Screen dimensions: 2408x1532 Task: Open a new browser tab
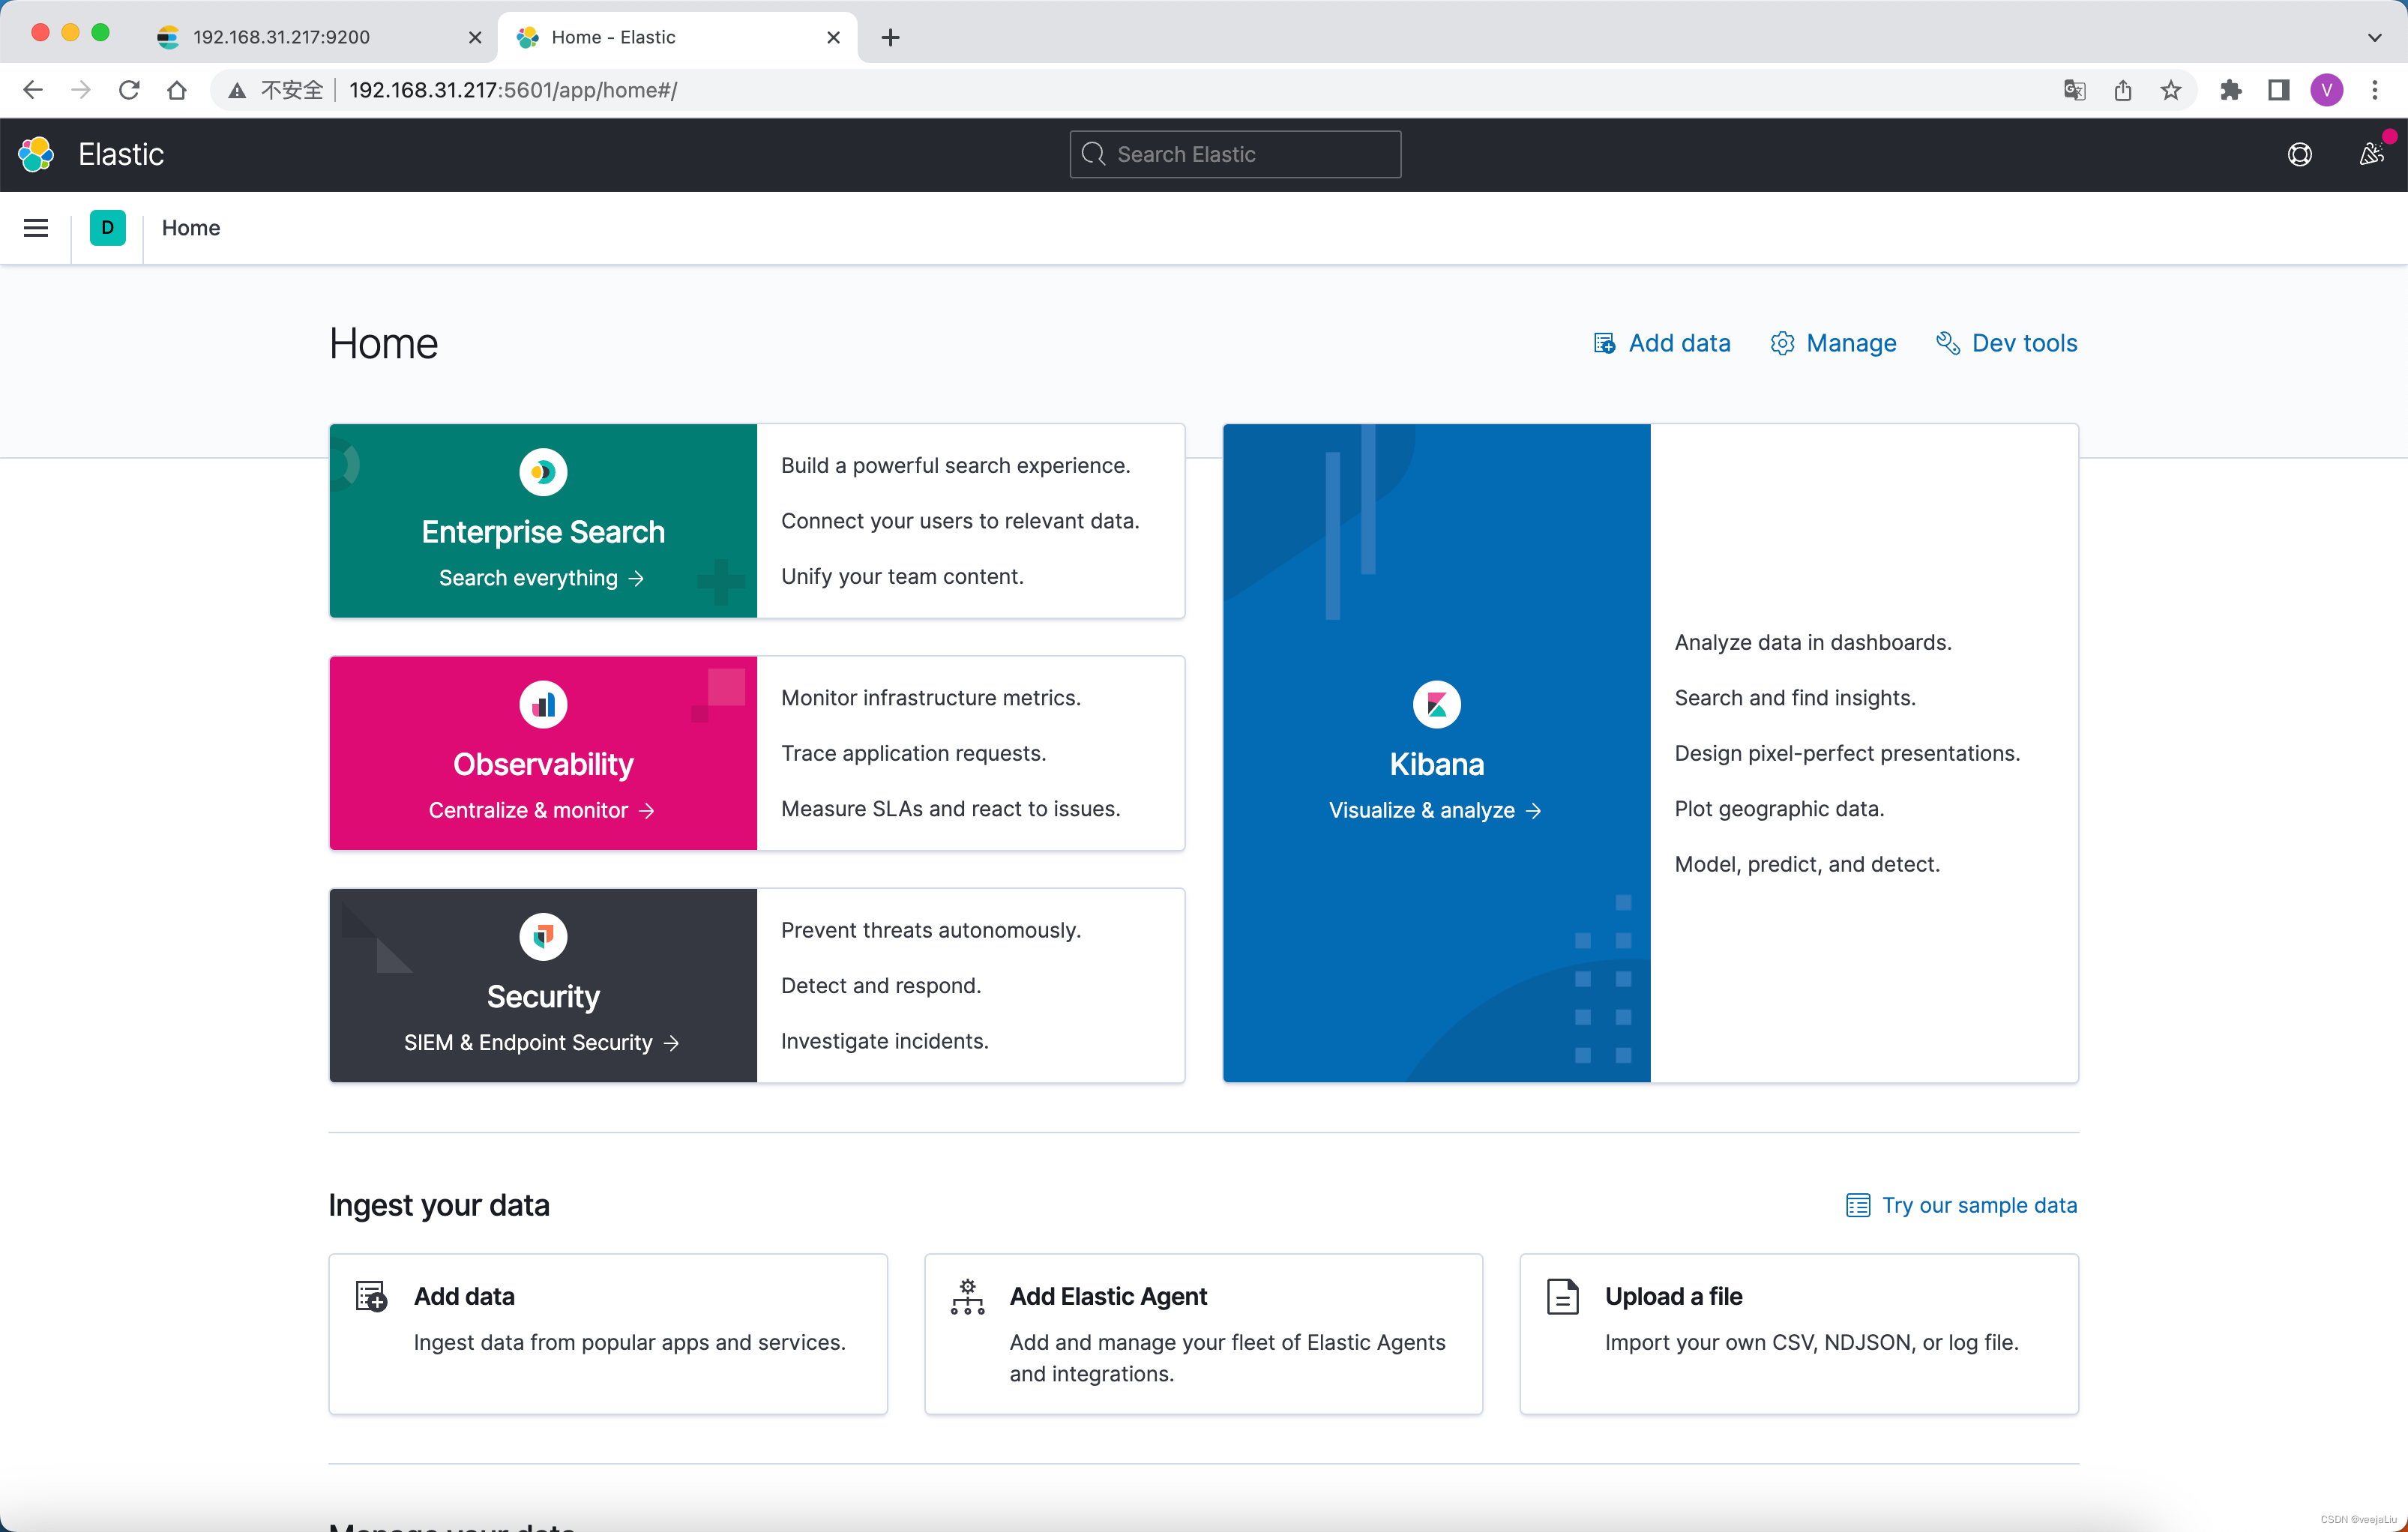pyautogui.click(x=890, y=37)
